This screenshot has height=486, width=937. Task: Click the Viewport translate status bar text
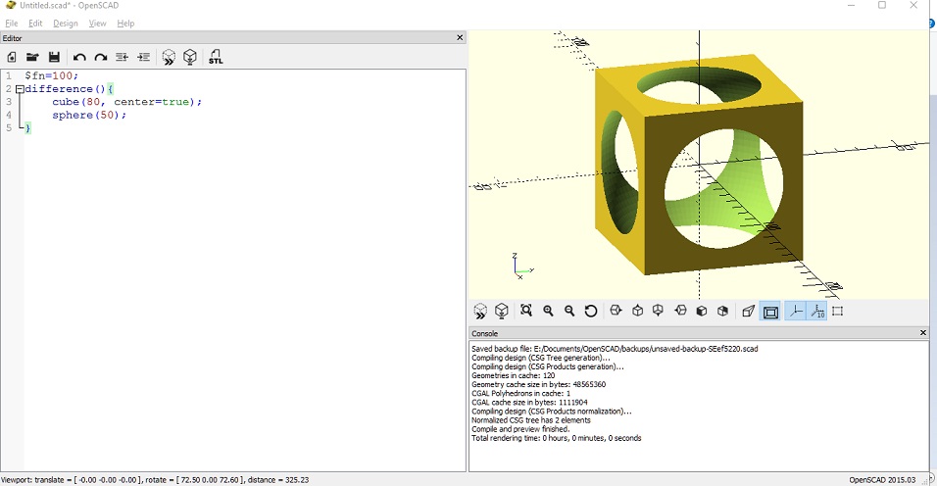pos(155,480)
